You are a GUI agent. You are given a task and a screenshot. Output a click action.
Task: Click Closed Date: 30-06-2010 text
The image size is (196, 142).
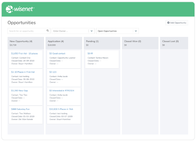click(23, 79)
